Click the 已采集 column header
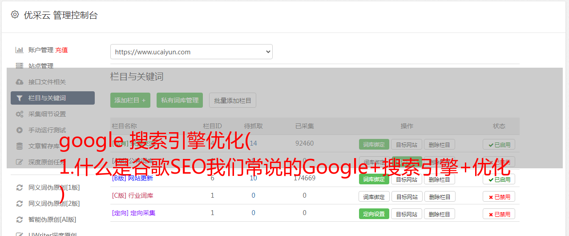The width and height of the screenshot is (569, 236). click(x=304, y=126)
